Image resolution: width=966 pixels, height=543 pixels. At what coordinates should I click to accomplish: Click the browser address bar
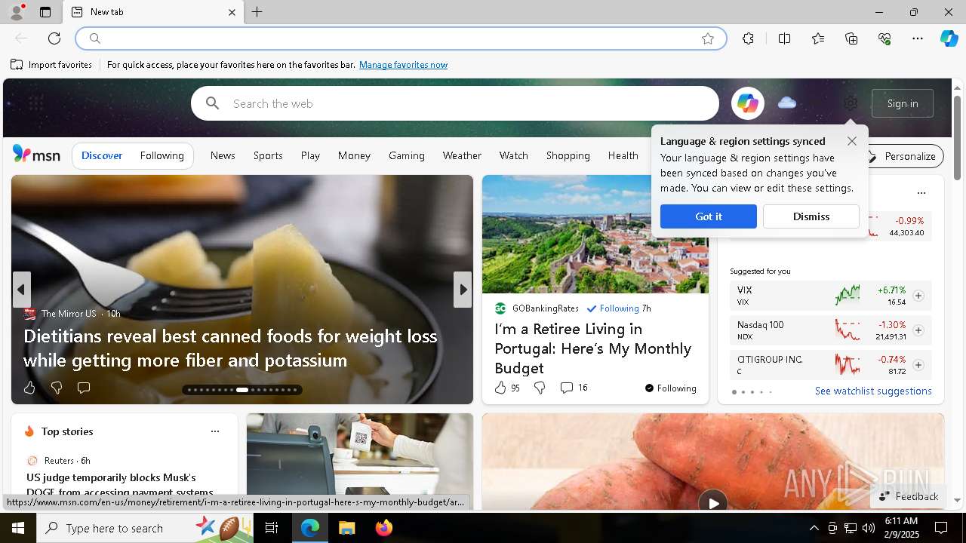[401, 38]
